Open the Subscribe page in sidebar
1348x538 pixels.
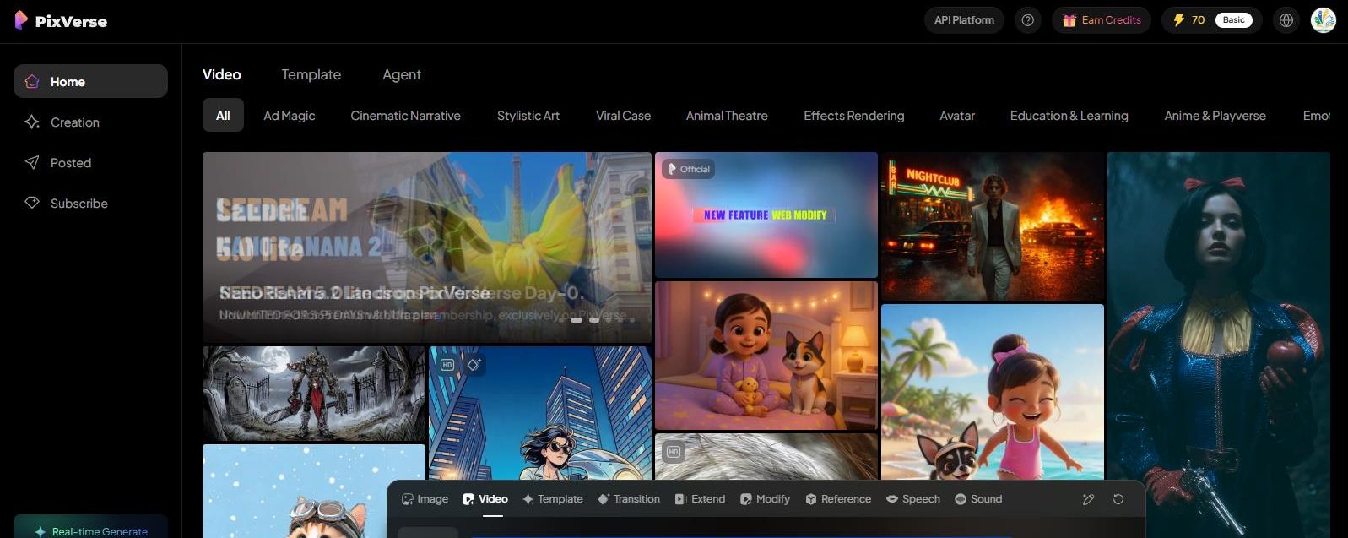(78, 204)
